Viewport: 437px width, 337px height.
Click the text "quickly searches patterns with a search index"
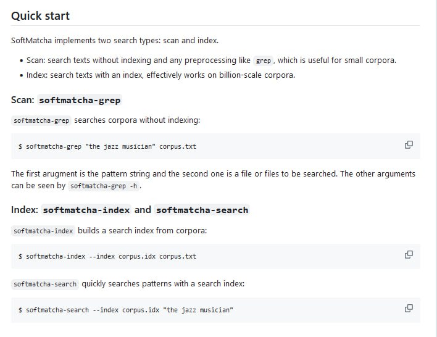point(163,284)
